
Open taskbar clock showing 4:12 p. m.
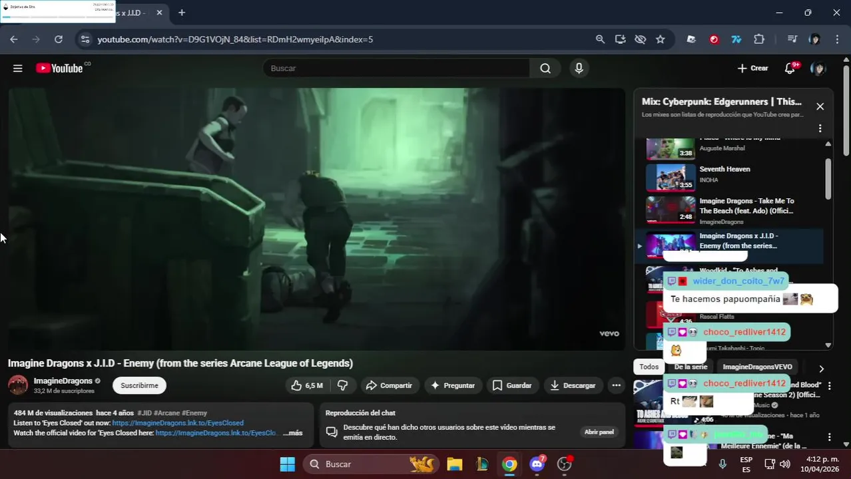coord(819,464)
